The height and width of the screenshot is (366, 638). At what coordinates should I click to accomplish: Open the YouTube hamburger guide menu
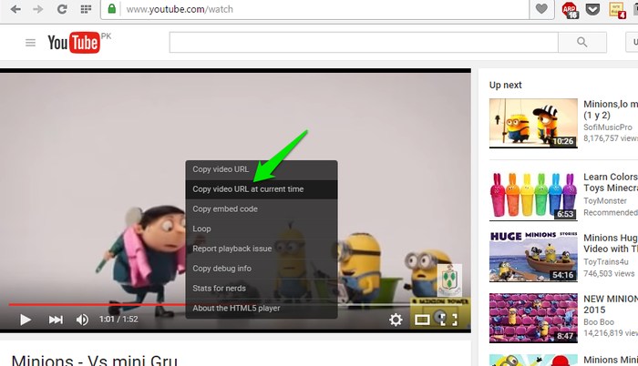click(30, 43)
